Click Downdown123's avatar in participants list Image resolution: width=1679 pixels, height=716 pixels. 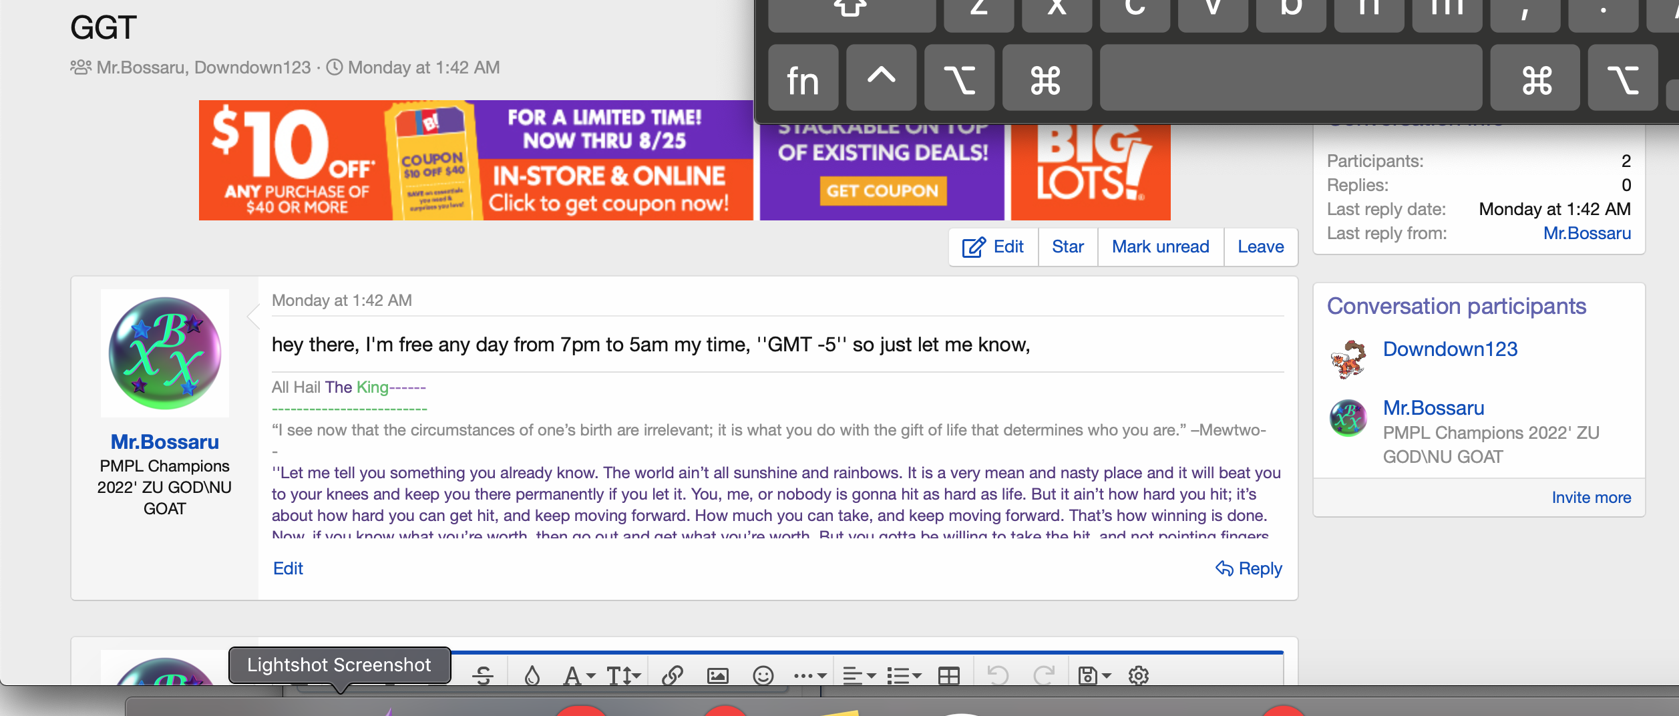tap(1348, 359)
